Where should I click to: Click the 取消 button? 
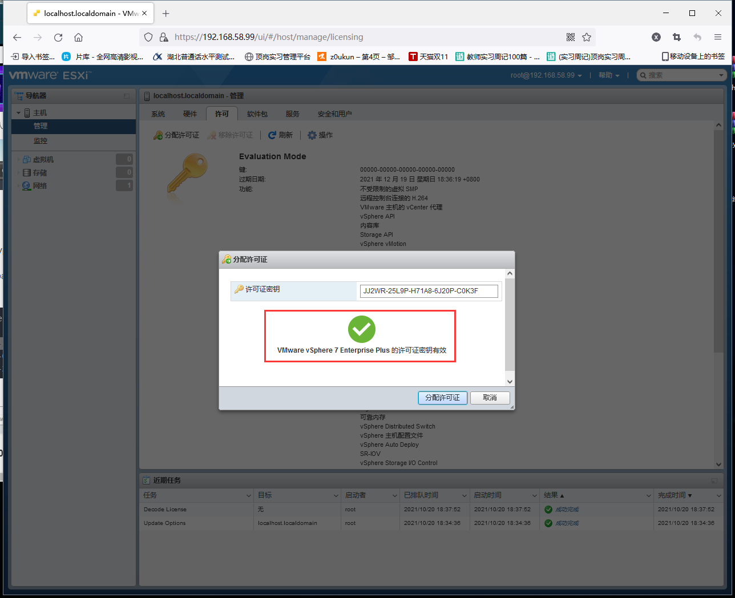pyautogui.click(x=490, y=398)
